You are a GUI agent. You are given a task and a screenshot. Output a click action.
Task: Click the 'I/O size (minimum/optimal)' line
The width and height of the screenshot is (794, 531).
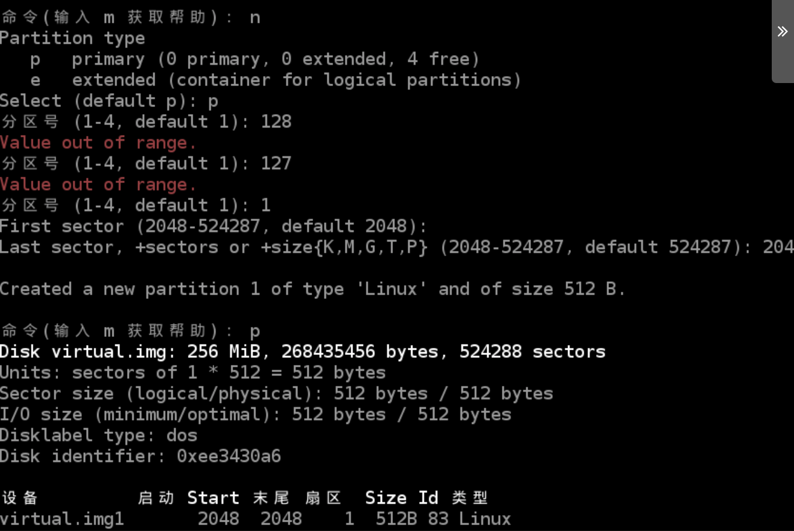[255, 415]
